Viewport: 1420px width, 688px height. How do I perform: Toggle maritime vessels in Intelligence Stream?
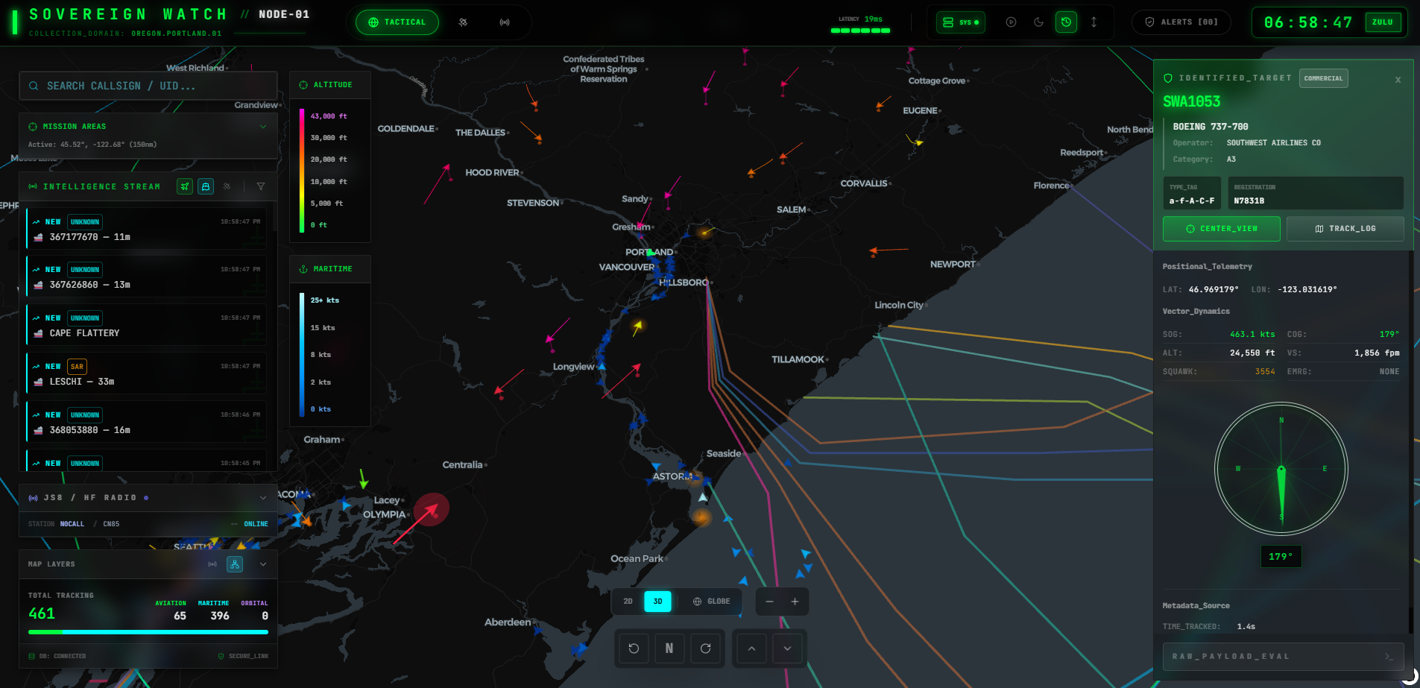pos(206,186)
